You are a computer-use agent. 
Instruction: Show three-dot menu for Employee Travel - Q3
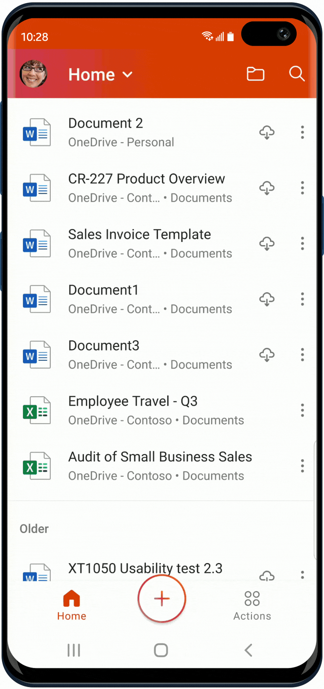302,410
